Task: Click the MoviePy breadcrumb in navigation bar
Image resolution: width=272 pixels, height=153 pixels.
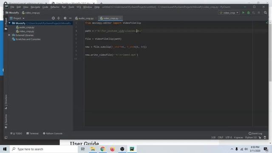Action: (12, 13)
